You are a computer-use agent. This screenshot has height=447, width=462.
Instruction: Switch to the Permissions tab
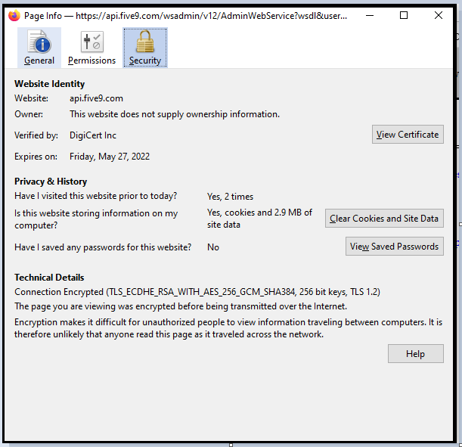(x=92, y=48)
